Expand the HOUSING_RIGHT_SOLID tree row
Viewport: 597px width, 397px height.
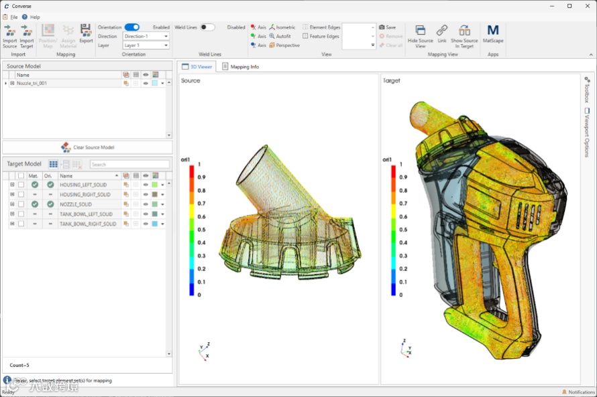pos(12,195)
